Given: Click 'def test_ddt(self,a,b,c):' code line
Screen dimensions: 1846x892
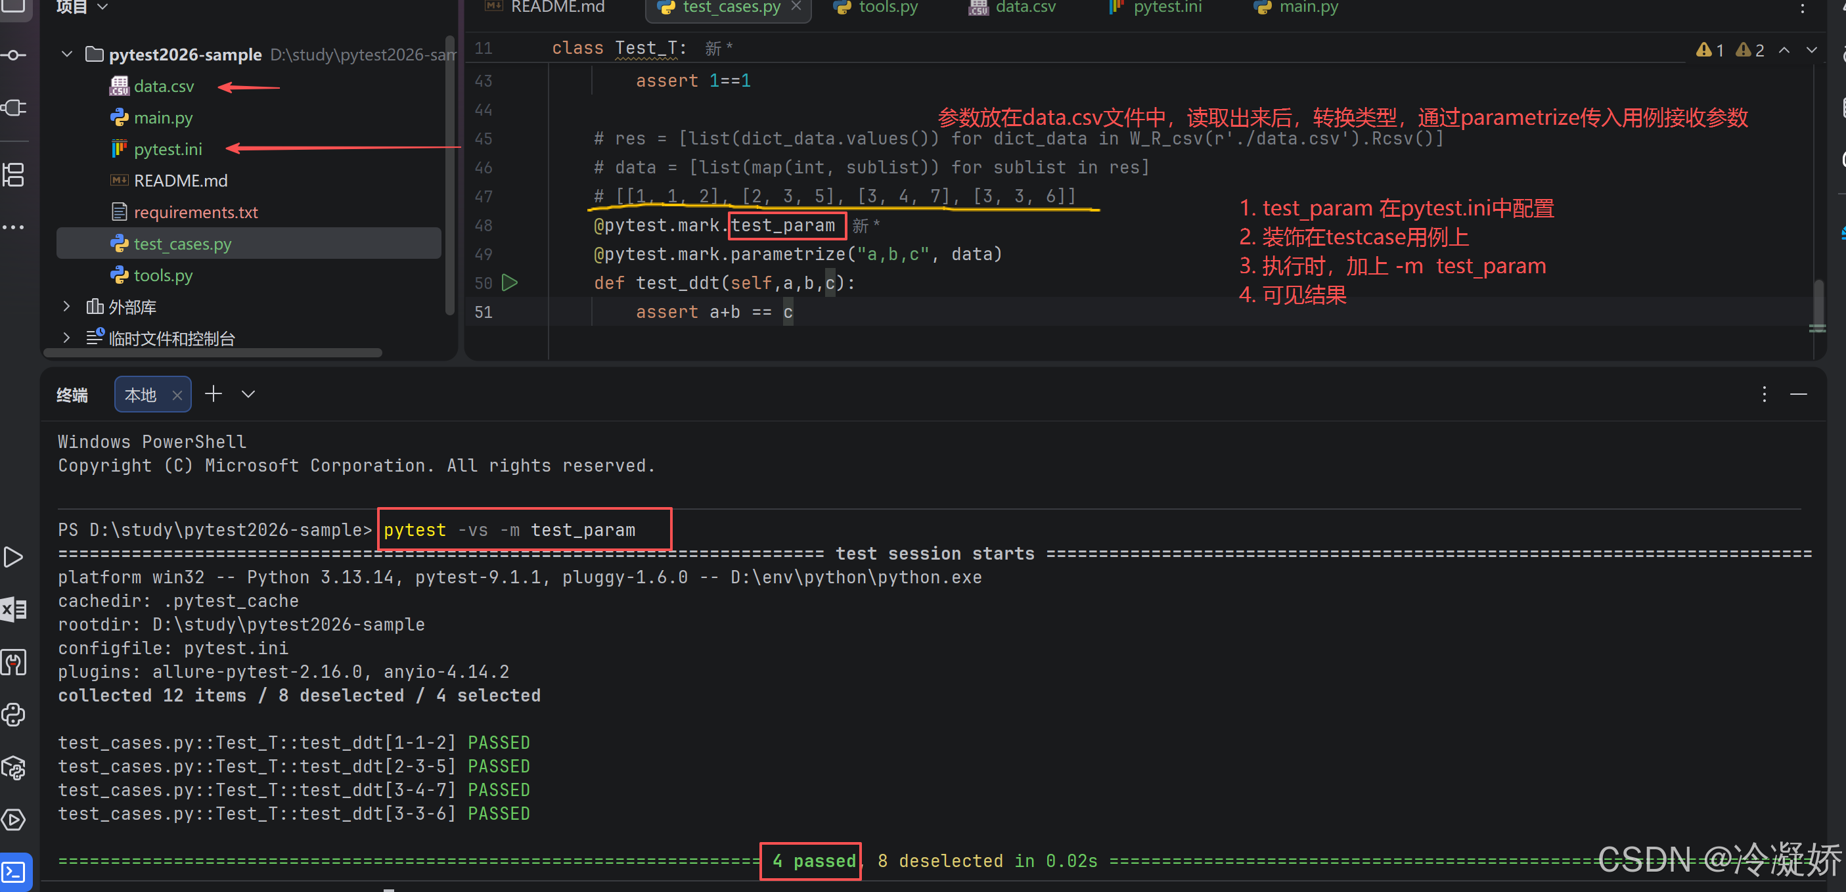Looking at the screenshot, I should (x=725, y=283).
